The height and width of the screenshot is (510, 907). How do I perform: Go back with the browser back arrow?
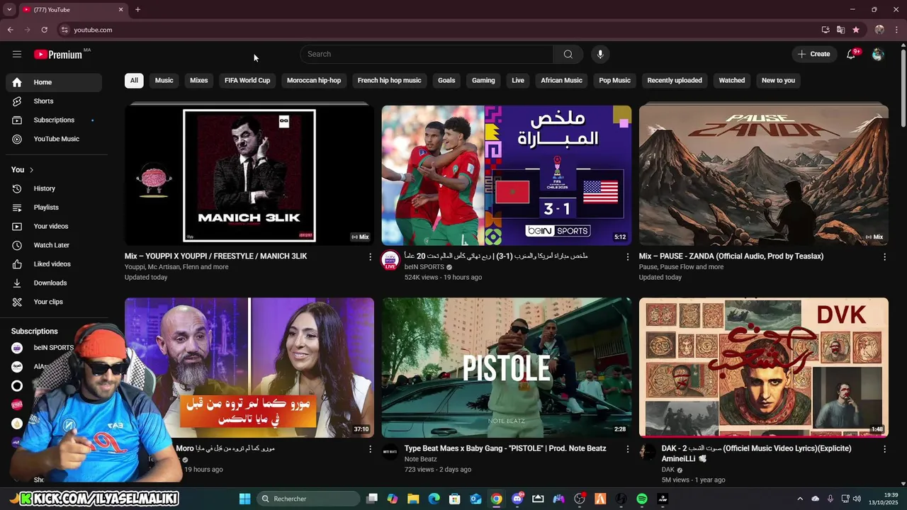[x=10, y=30]
